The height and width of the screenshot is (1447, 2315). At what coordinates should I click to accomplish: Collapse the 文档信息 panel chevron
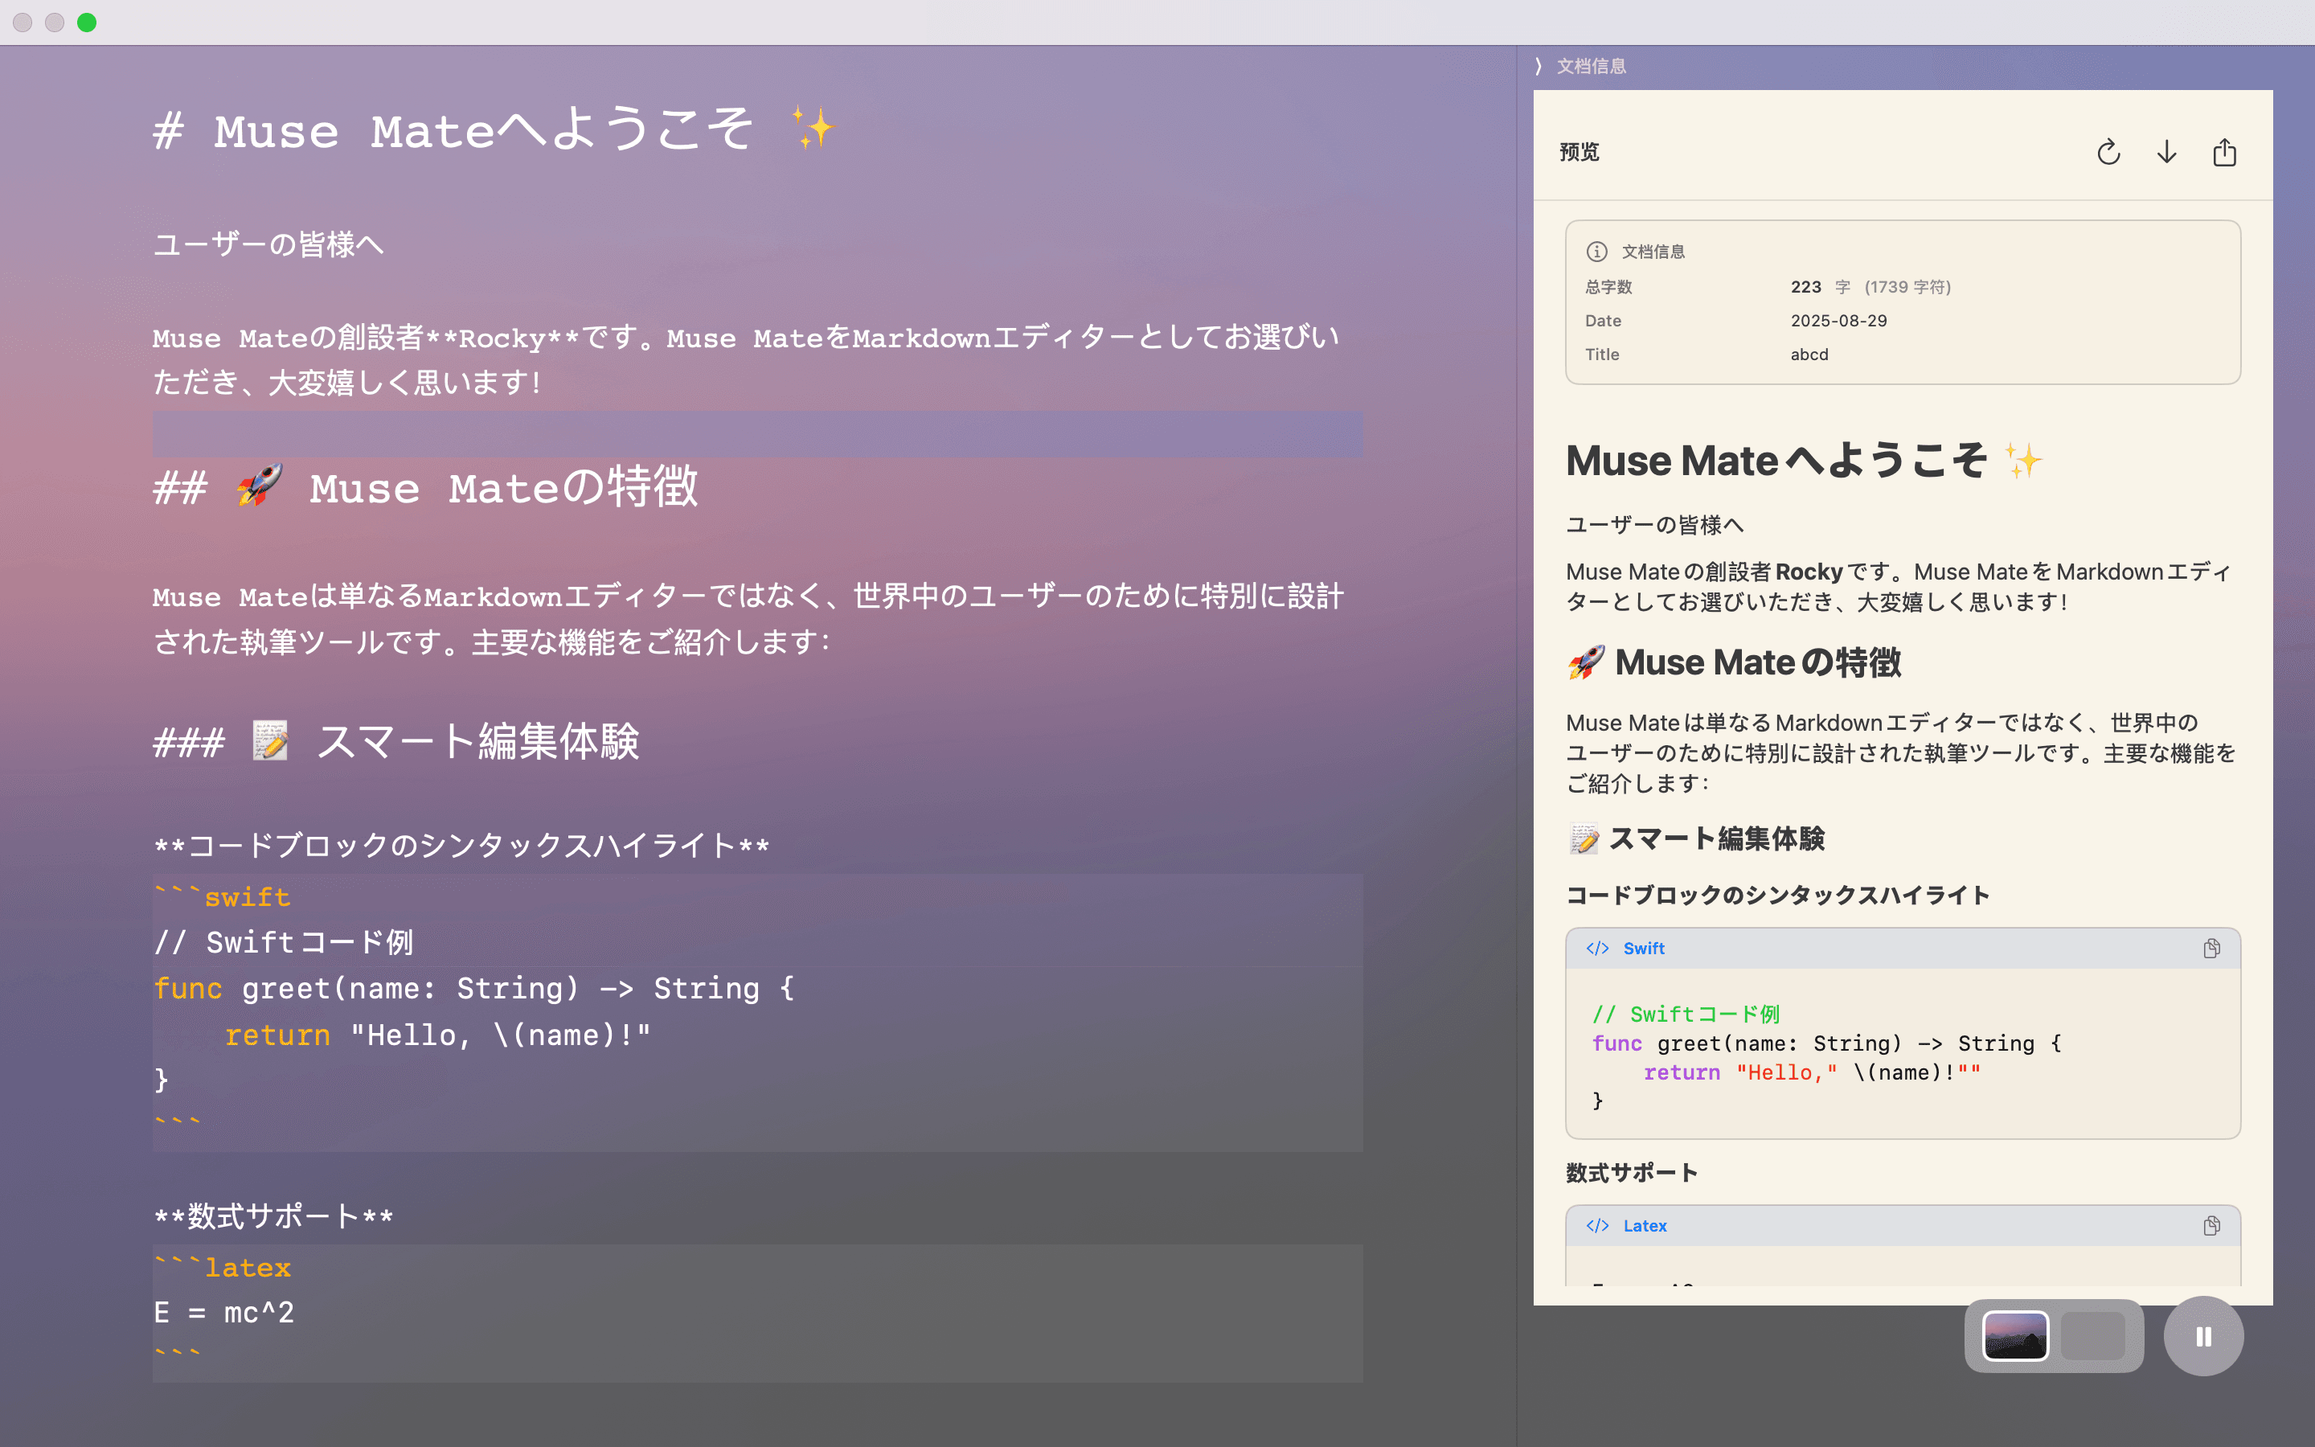[x=1539, y=66]
